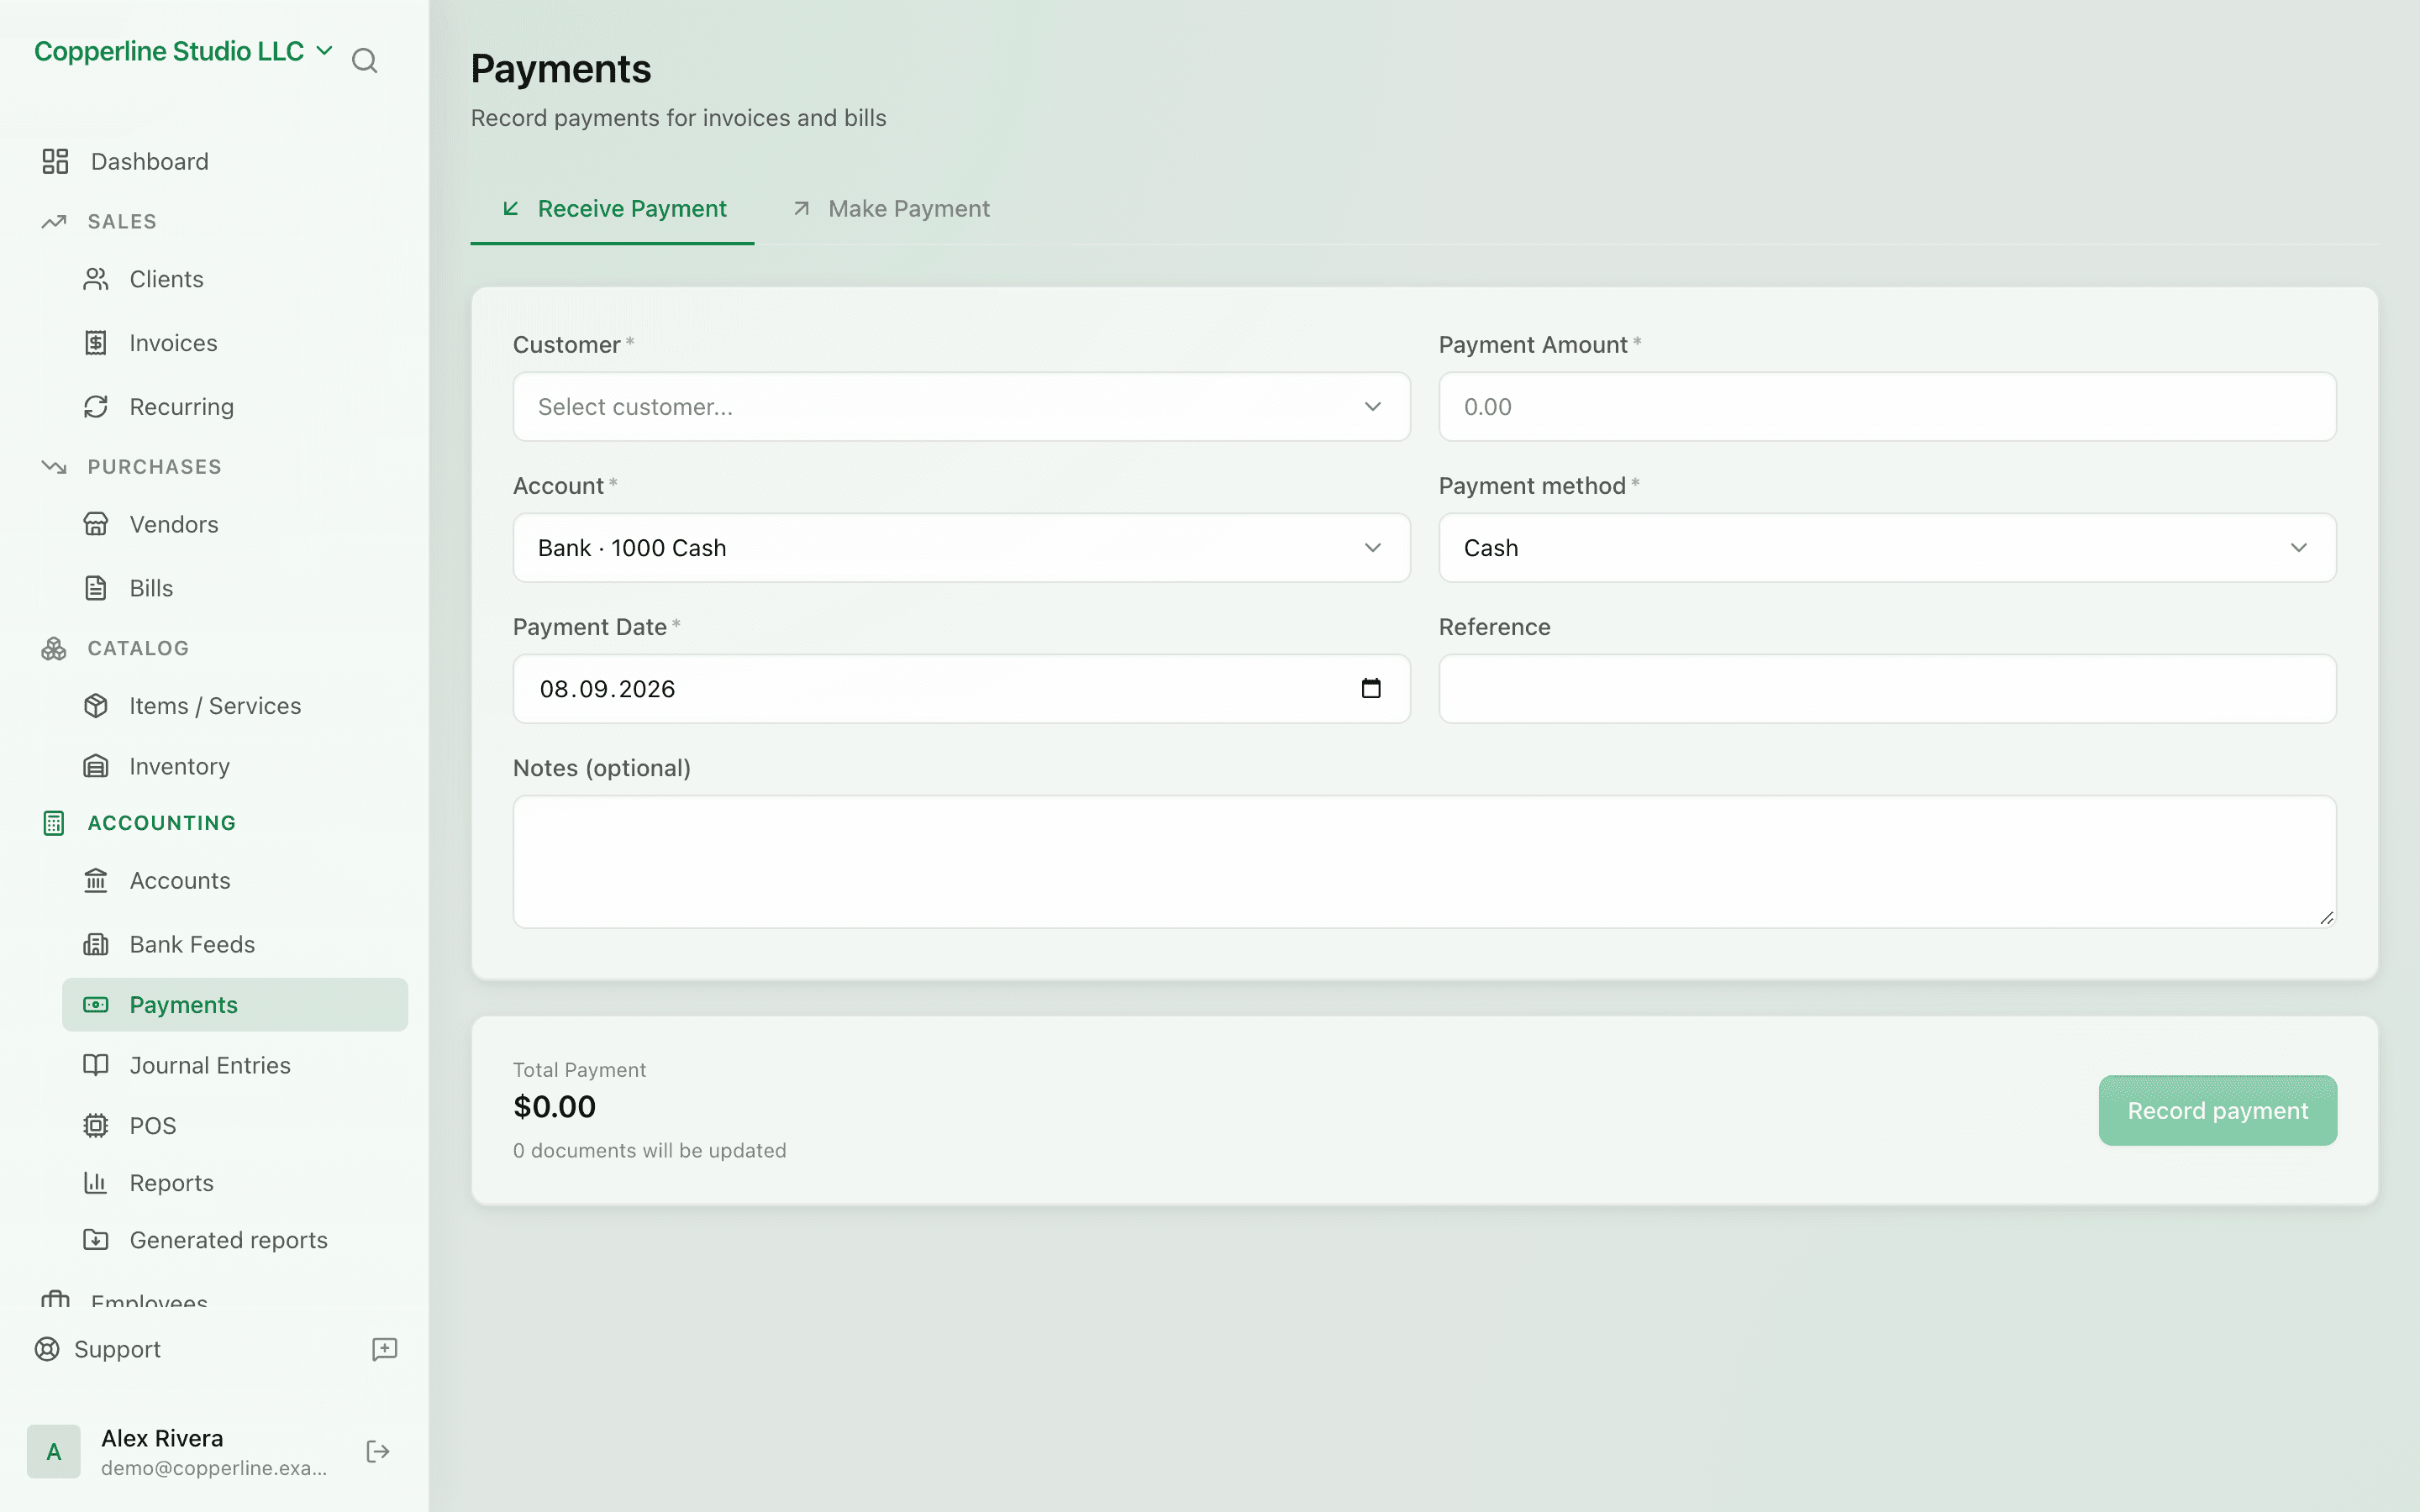The image size is (2420, 1512).
Task: Click the Journal Entries book icon
Action: click(x=96, y=1065)
